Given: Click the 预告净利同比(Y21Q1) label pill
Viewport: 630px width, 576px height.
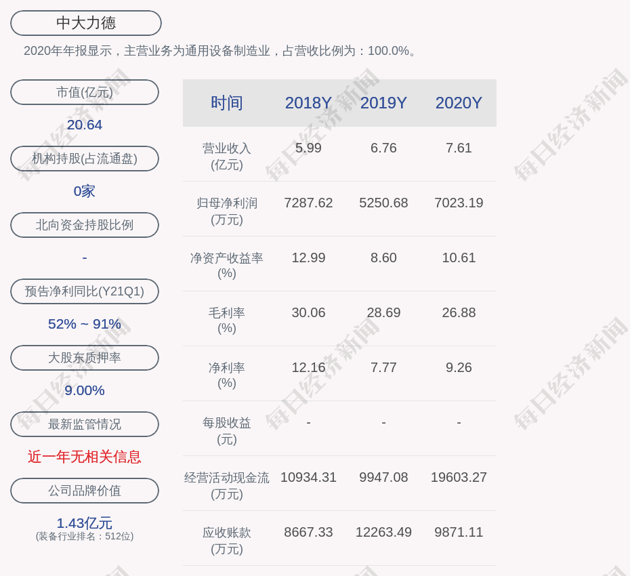Looking at the screenshot, I should pos(85,291).
